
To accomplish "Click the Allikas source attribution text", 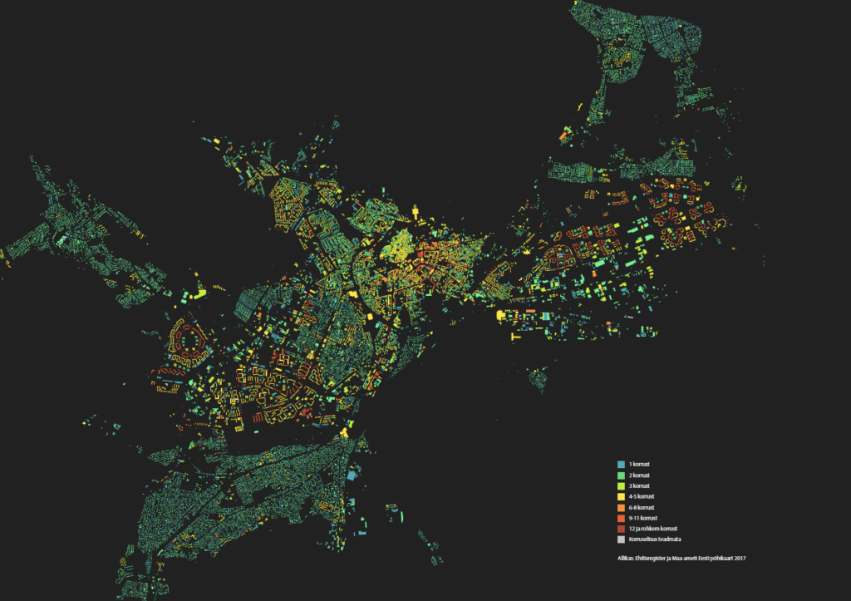I will [681, 558].
